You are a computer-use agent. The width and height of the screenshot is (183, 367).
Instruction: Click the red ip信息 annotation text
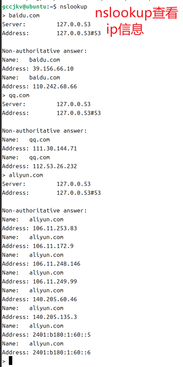(125, 30)
